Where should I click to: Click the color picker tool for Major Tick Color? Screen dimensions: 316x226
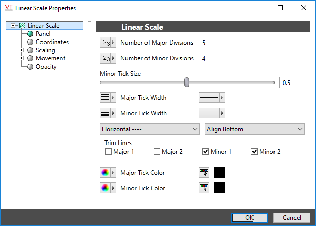(204, 173)
